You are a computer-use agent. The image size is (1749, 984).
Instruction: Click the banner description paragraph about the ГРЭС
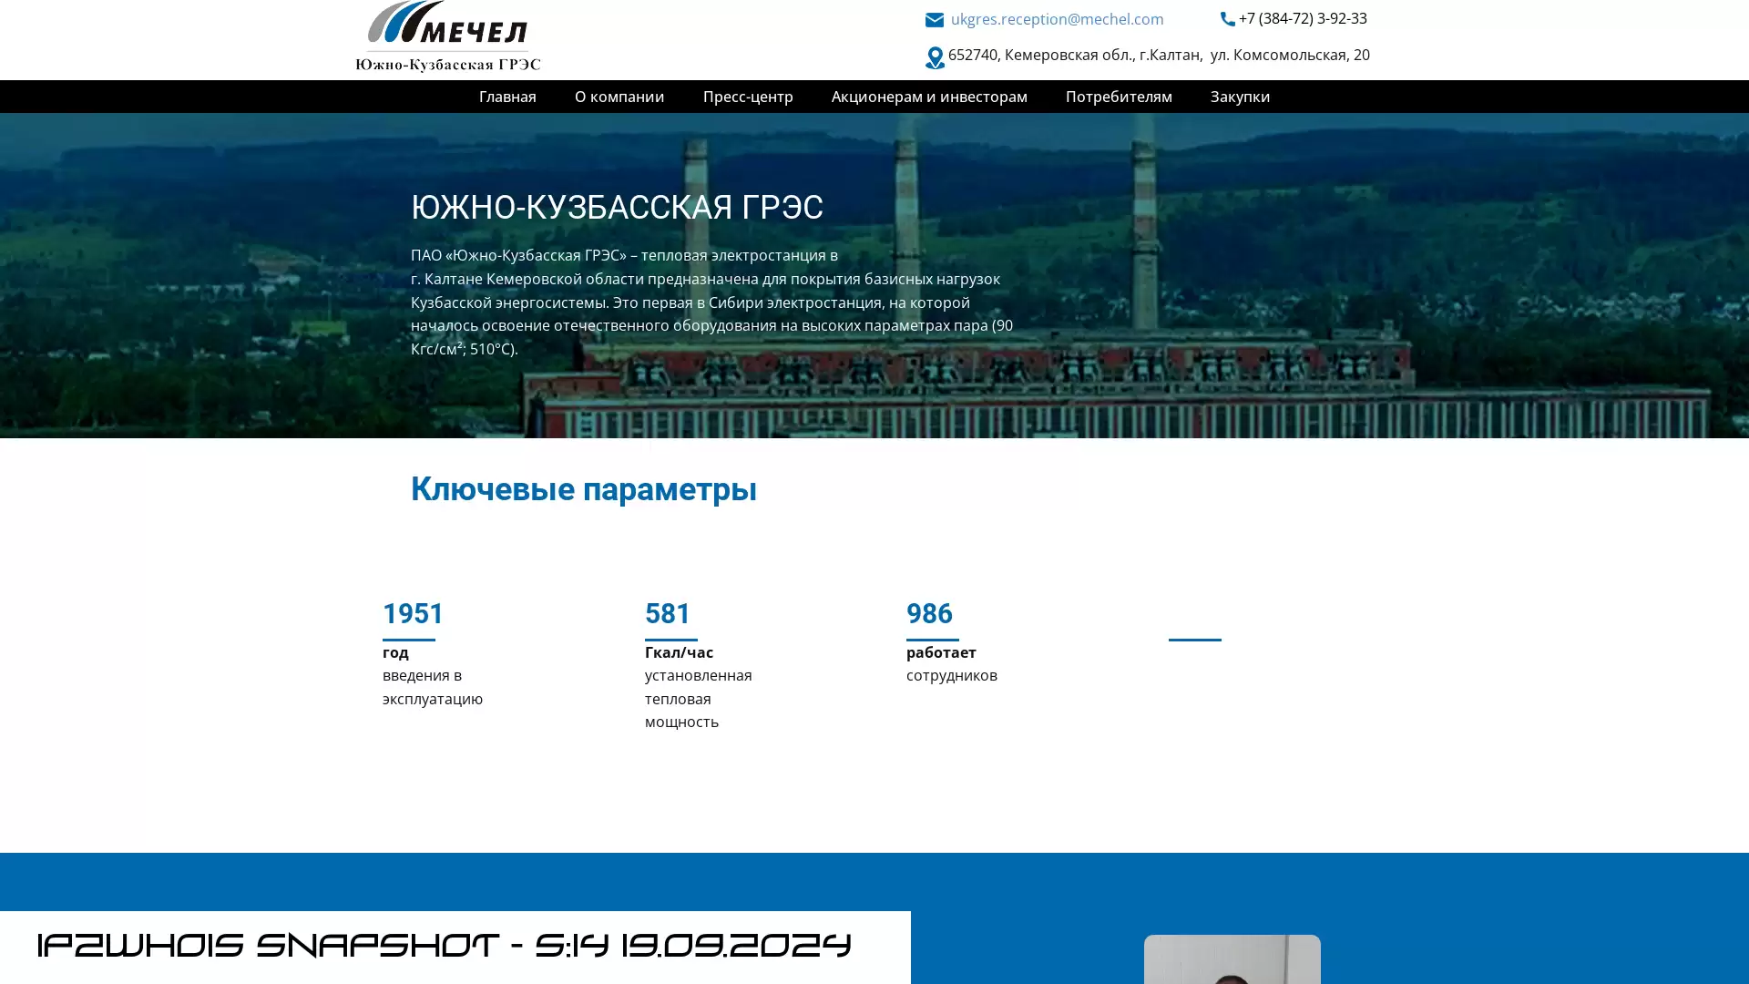pos(711,302)
